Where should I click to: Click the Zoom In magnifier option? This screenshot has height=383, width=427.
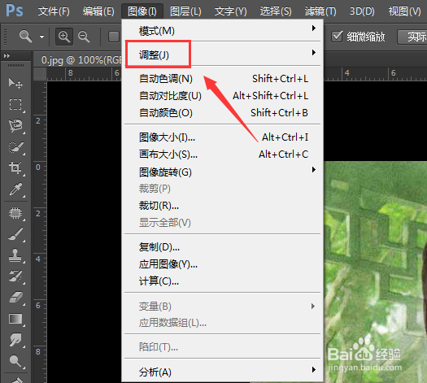pos(64,37)
